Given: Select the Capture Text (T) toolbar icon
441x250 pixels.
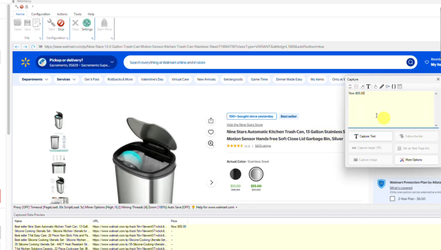Looking at the screenshot, I should 369,86.
